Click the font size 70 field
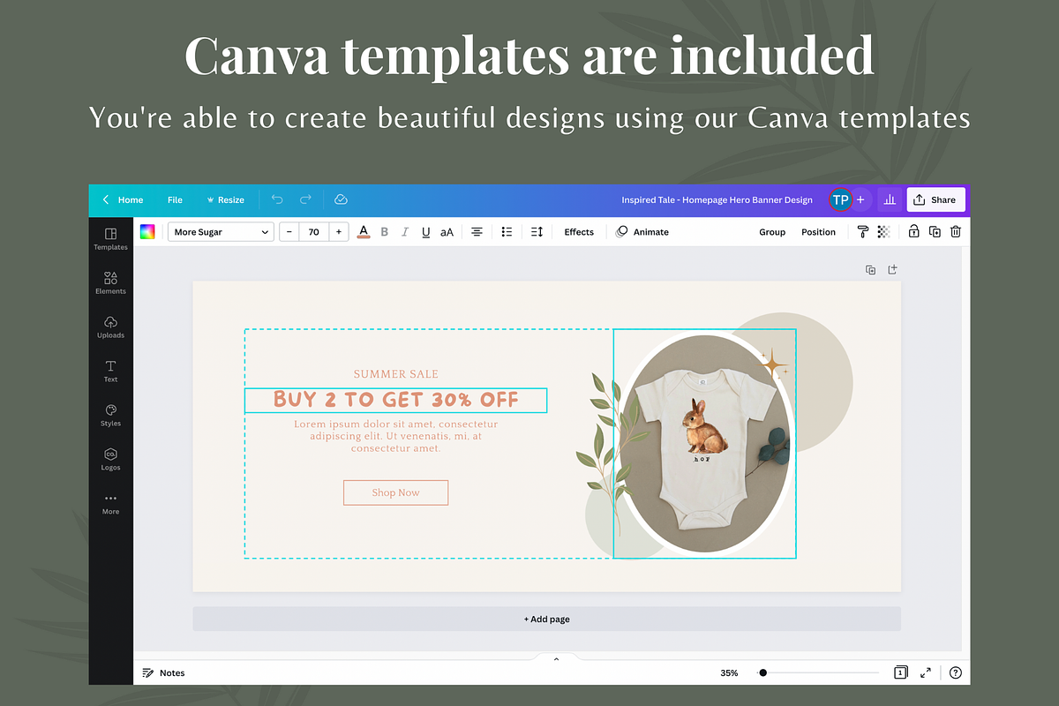This screenshot has width=1059, height=706. [x=314, y=232]
